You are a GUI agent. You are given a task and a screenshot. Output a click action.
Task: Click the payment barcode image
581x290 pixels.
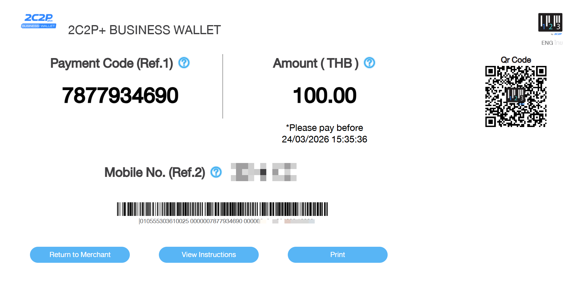(x=222, y=209)
